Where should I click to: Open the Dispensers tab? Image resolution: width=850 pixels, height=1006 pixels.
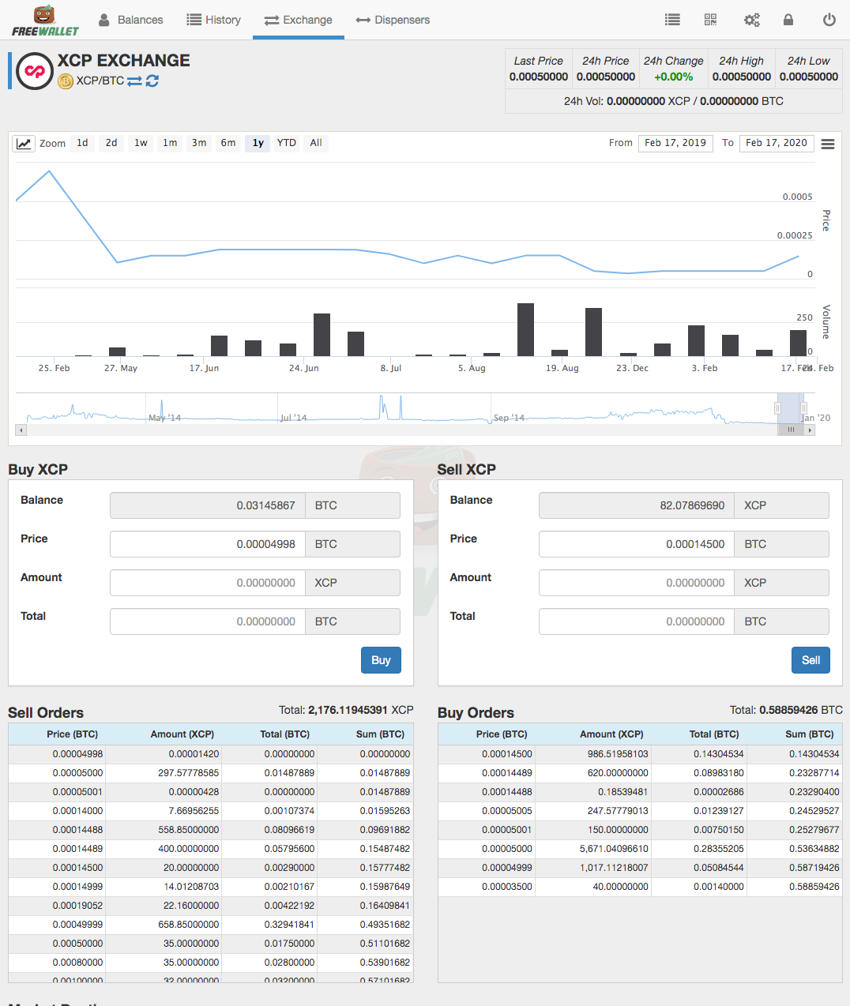click(x=393, y=20)
